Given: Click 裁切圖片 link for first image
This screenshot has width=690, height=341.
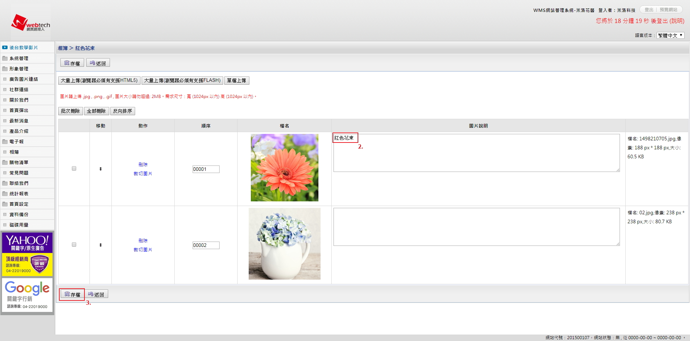Looking at the screenshot, I should (143, 174).
